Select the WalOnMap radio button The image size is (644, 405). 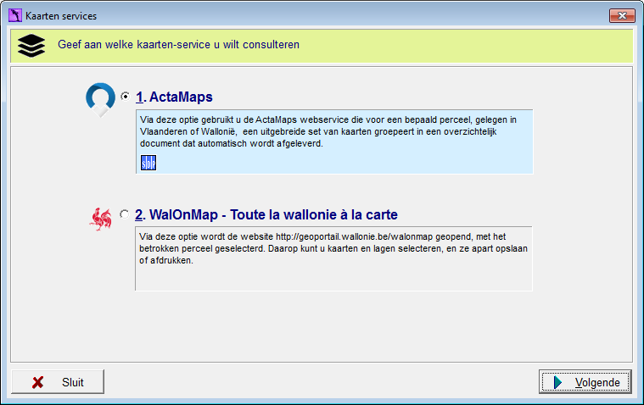pyautogui.click(x=125, y=214)
